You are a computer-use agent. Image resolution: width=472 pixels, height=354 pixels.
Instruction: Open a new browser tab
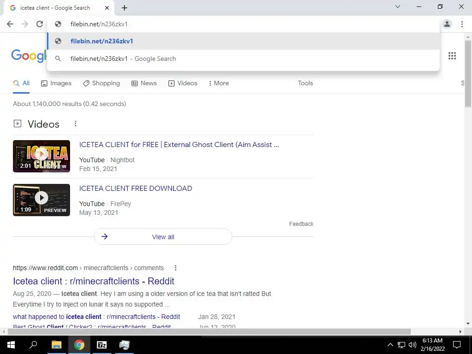(124, 8)
